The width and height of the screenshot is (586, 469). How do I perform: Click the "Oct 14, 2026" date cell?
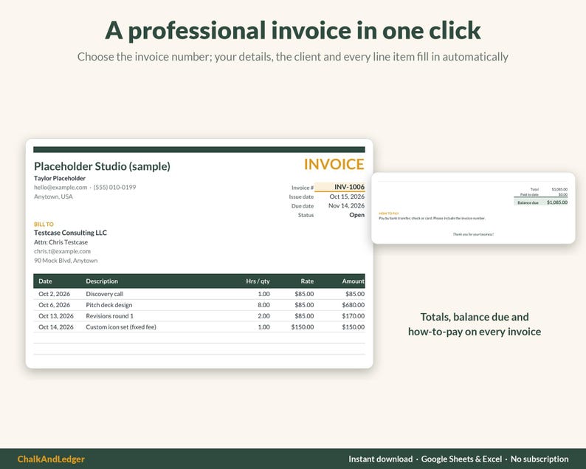click(x=56, y=327)
